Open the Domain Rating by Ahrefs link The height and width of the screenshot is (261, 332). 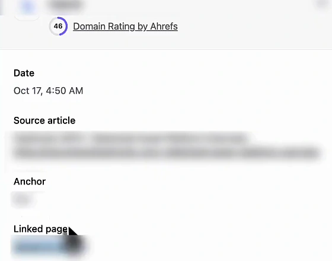tap(125, 27)
